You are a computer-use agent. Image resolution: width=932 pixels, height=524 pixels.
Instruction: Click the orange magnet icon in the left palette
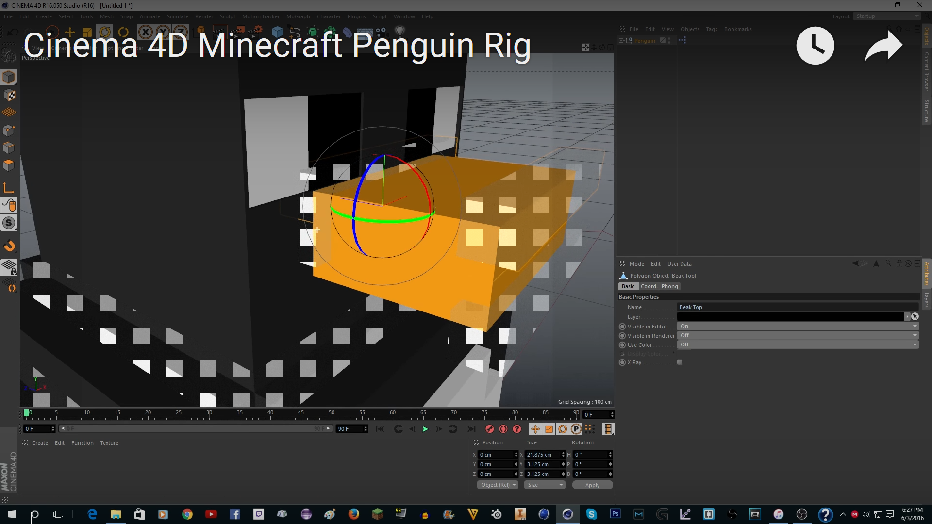click(9, 246)
